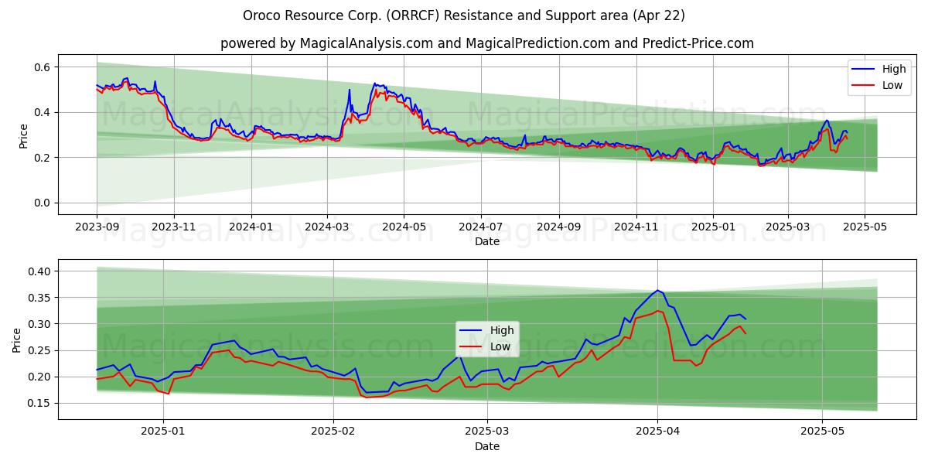Click the 'Low' label in bottom chart legend
This screenshot has height=464, width=928.
point(500,346)
